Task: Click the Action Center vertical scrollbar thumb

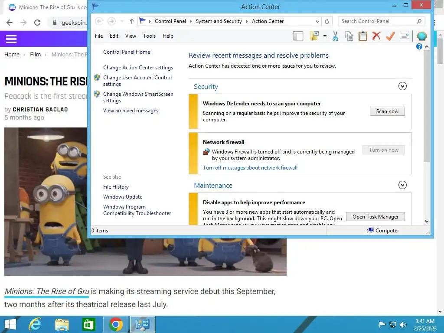Action: 427,106
